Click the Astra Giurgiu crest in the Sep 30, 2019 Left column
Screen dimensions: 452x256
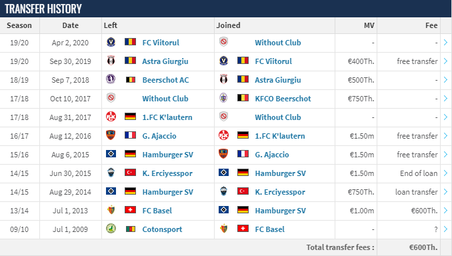(111, 61)
